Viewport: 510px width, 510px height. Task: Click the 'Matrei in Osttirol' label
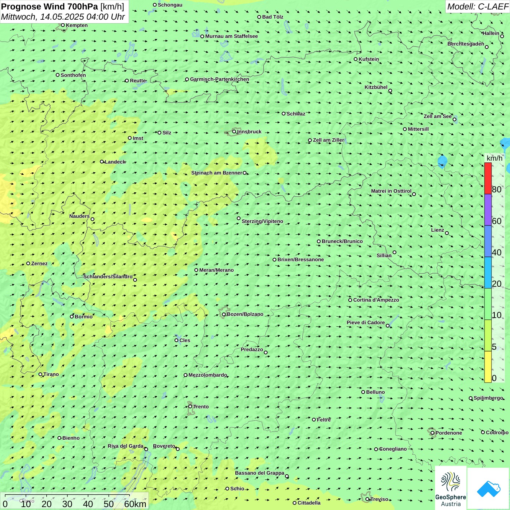[391, 191]
